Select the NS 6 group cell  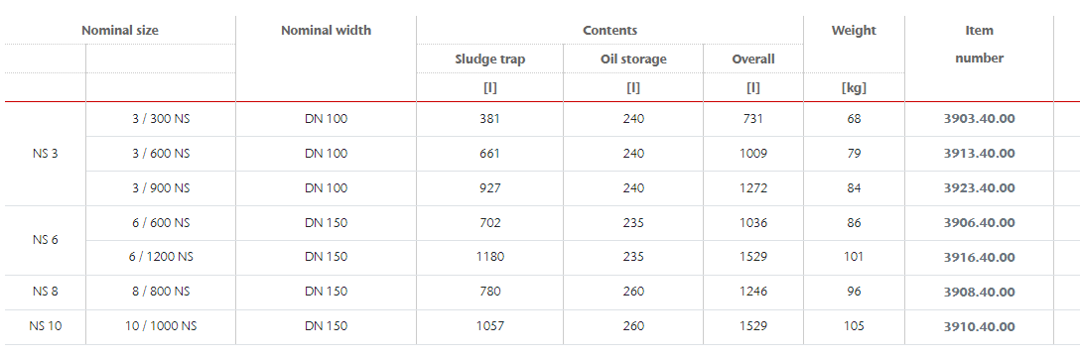[46, 240]
